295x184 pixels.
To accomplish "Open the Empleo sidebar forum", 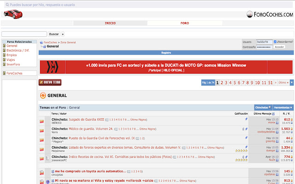I will (x=12, y=55).
